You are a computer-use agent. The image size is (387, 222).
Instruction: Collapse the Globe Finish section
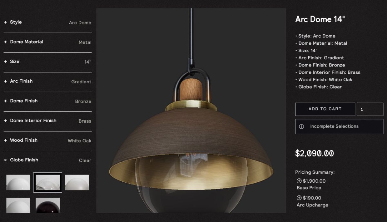(47, 160)
